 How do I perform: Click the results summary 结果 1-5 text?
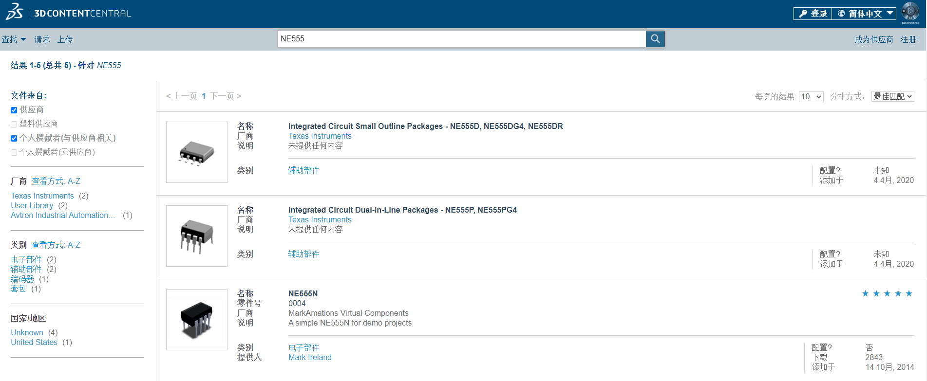[x=66, y=65]
